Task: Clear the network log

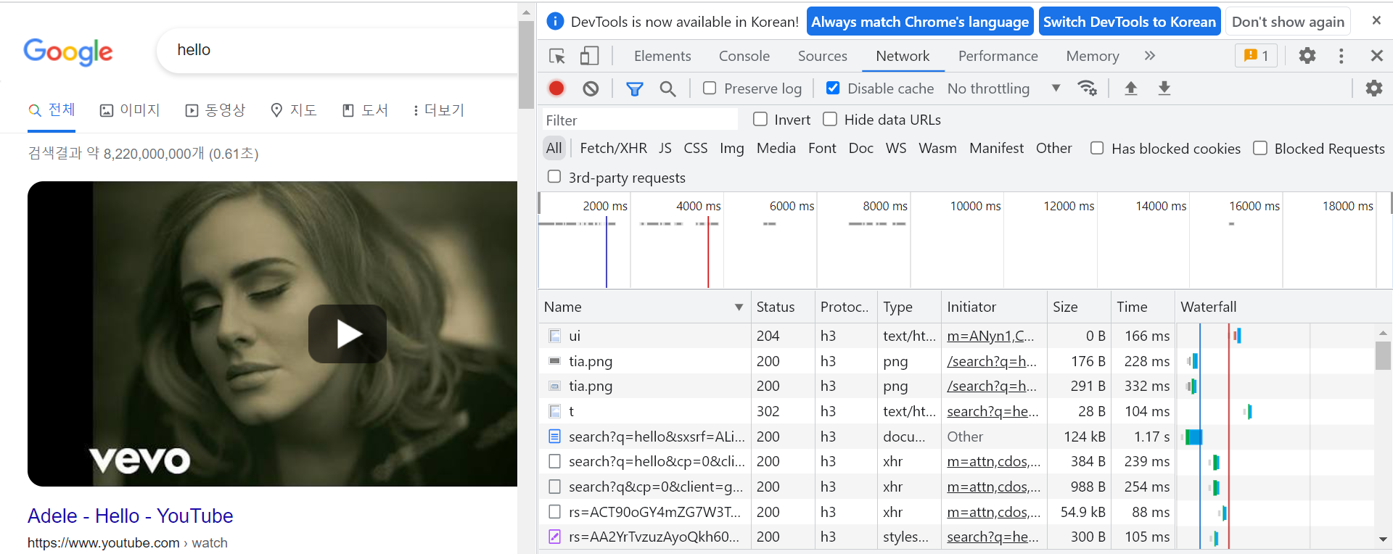Action: (591, 88)
